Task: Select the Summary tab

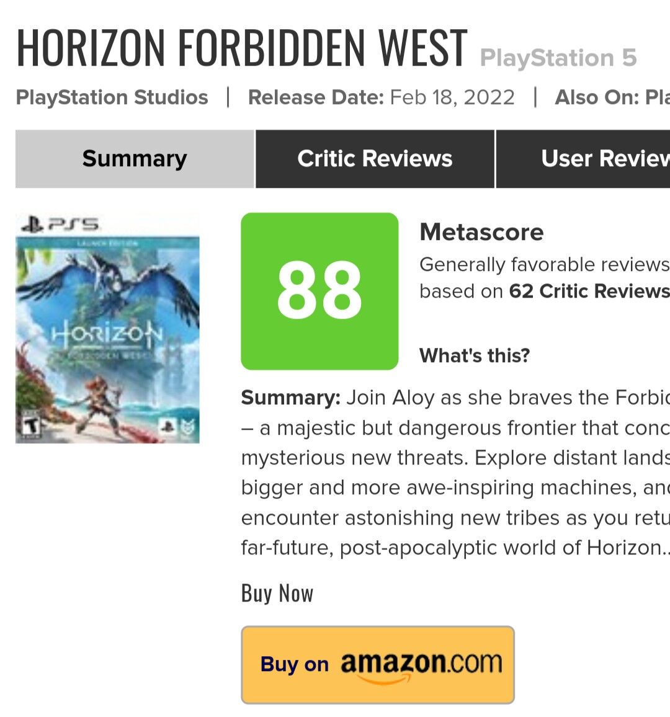Action: [x=135, y=159]
